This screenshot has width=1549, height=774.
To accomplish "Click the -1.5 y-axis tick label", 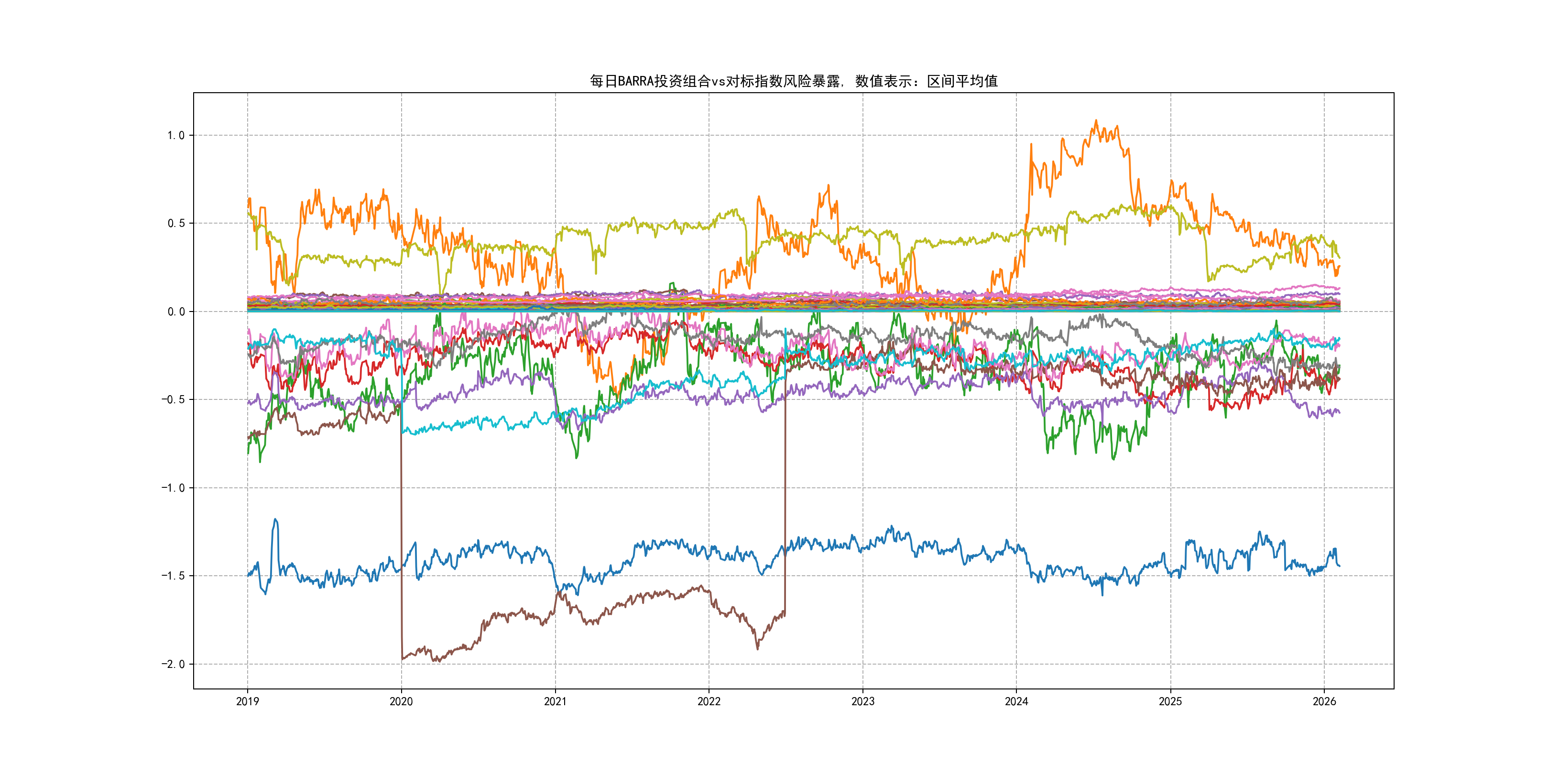I will tap(173, 576).
